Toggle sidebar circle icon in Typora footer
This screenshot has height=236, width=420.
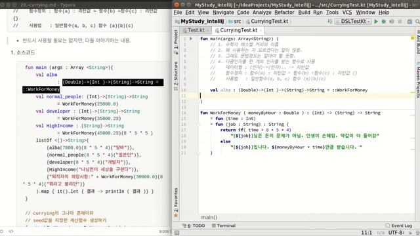(1, 231)
